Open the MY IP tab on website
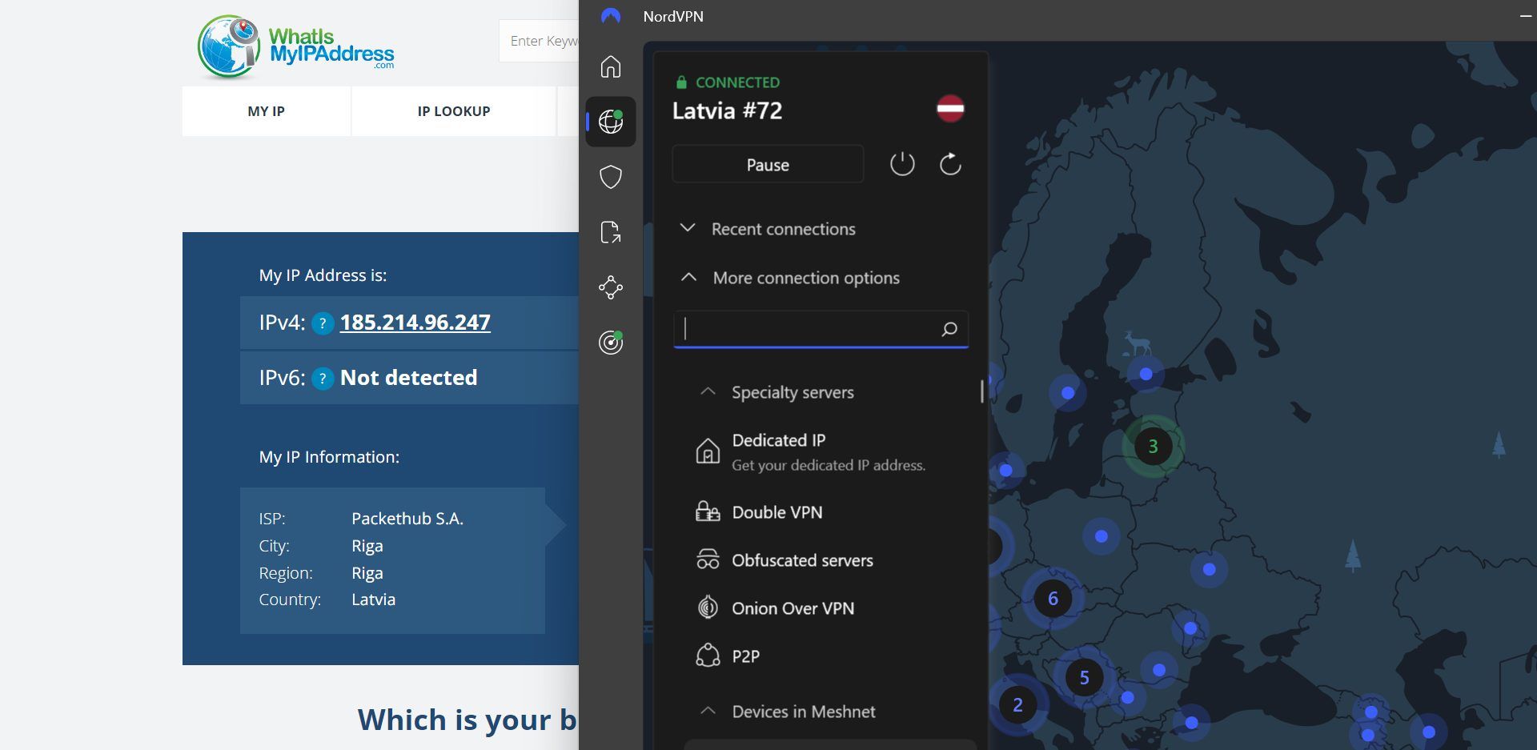Viewport: 1537px width, 750px height. coord(267,111)
